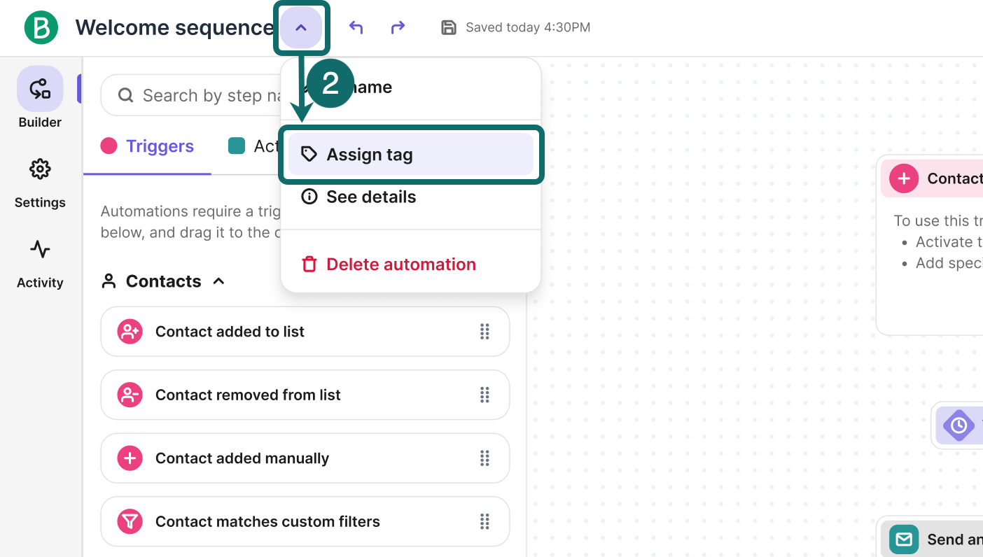
Task: Click the search magnifier icon
Action: pyautogui.click(x=125, y=94)
